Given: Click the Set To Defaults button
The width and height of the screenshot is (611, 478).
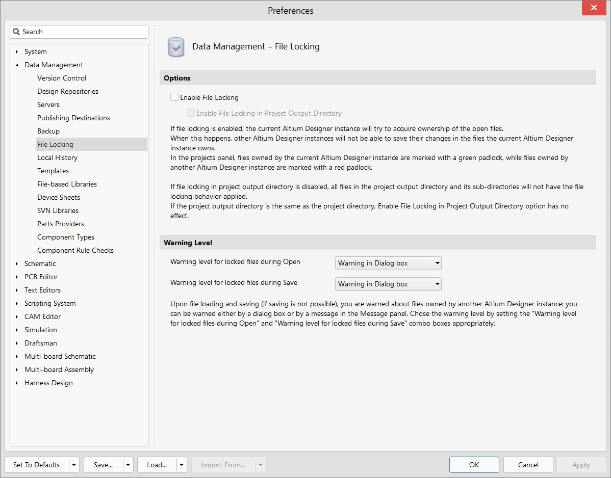Looking at the screenshot, I should coord(37,465).
